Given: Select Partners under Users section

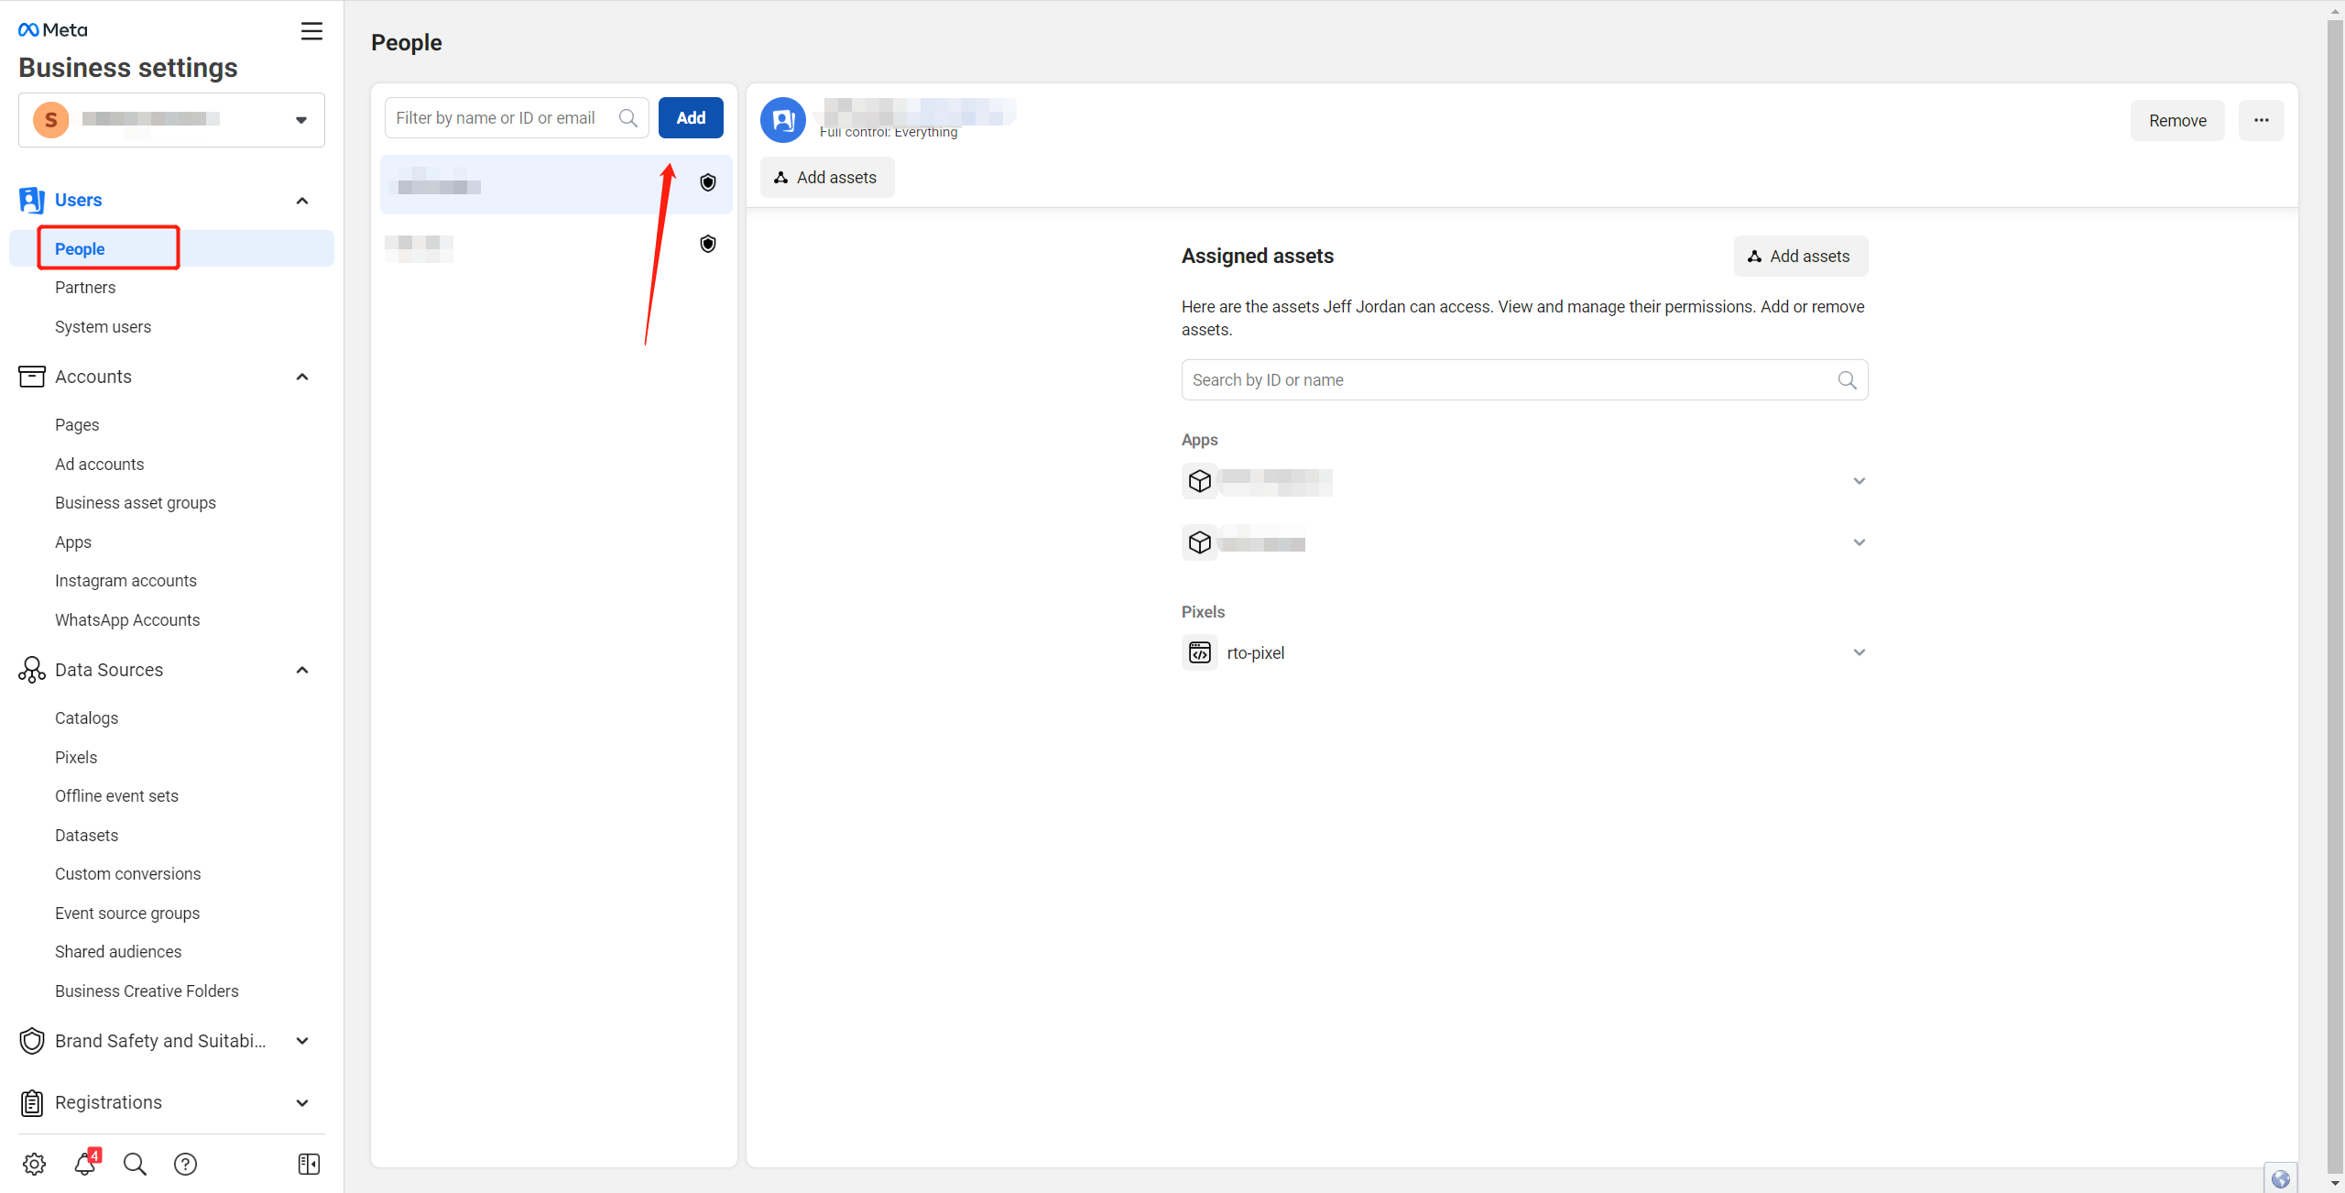Looking at the screenshot, I should [85, 288].
